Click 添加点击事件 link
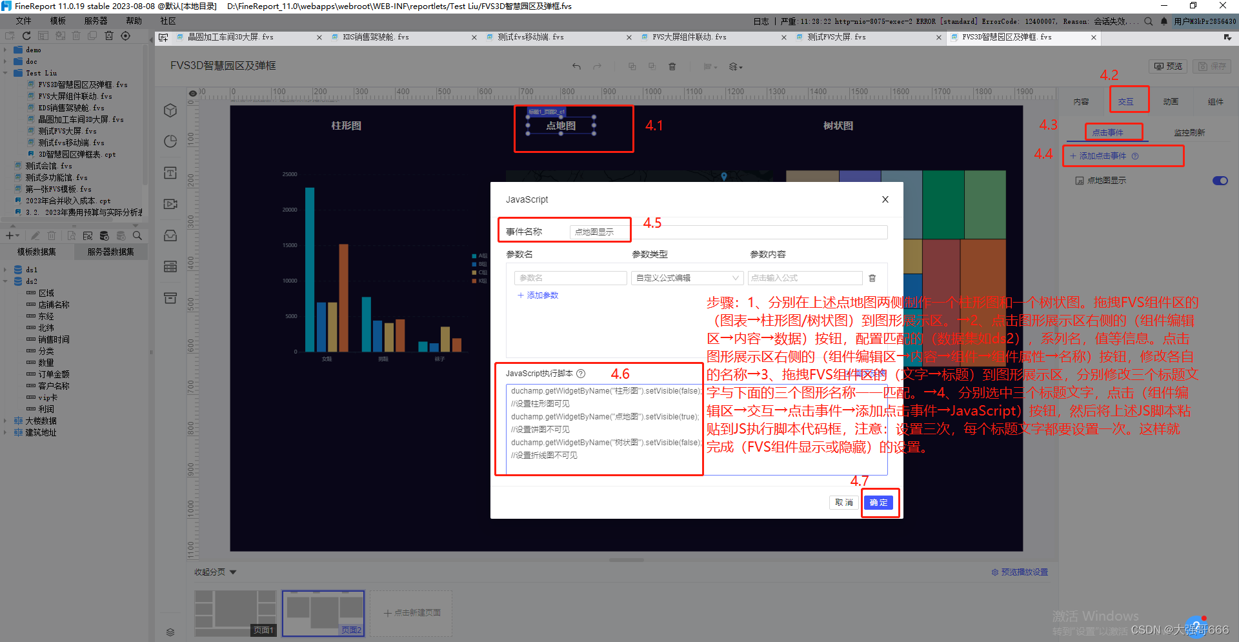The width and height of the screenshot is (1239, 642). 1098,156
